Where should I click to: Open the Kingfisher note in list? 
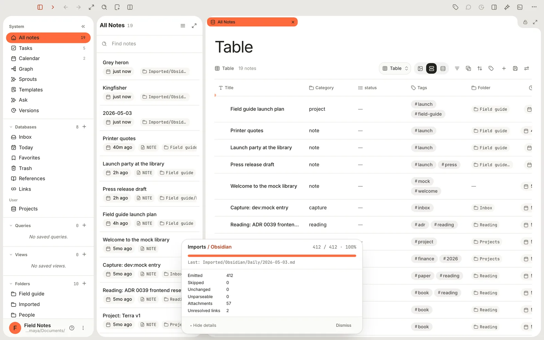coord(150,92)
